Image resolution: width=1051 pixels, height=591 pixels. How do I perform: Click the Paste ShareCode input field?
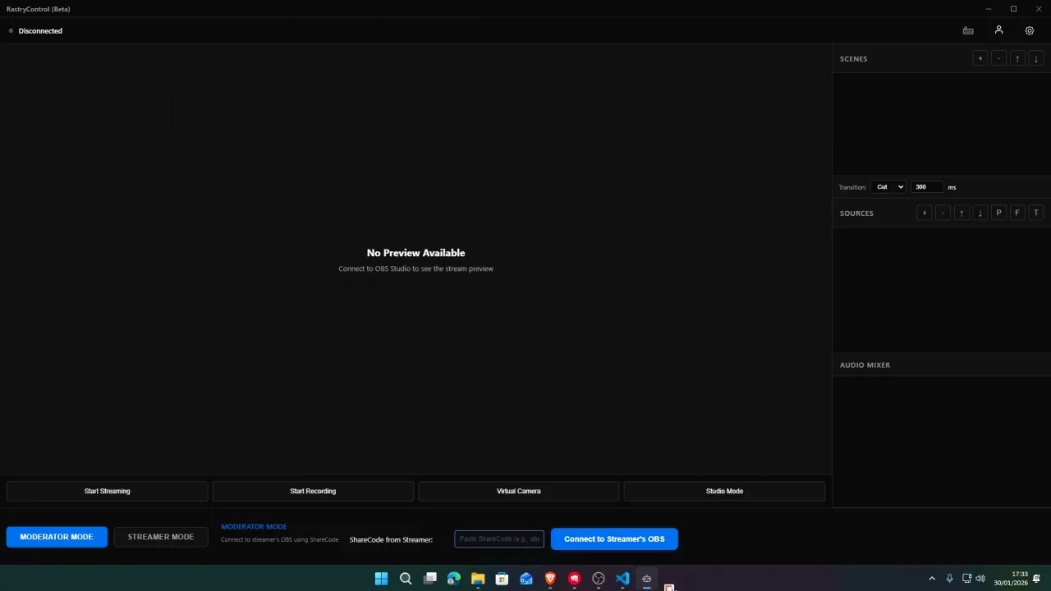499,538
